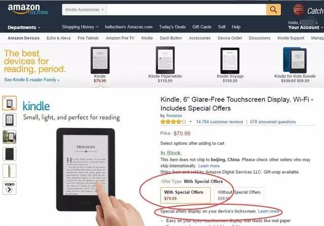Viewport: 324px width, 226px height.
Task: Expand the Kindle Accessories search category dropdown
Action: click(85, 10)
